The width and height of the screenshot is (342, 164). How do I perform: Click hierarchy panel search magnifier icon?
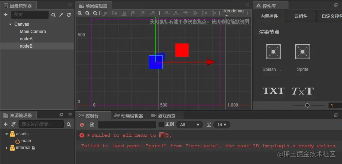coord(54,15)
